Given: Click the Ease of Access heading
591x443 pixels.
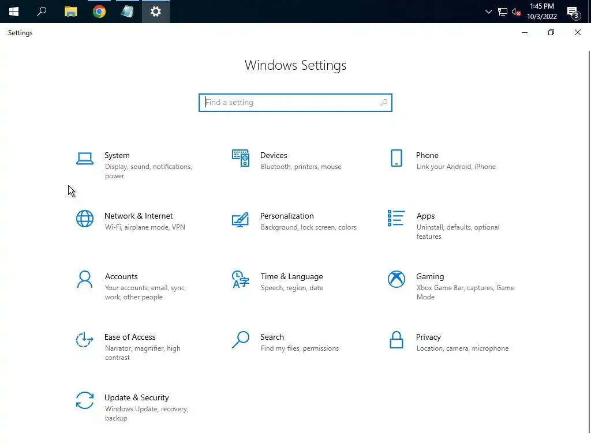Looking at the screenshot, I should point(130,337).
